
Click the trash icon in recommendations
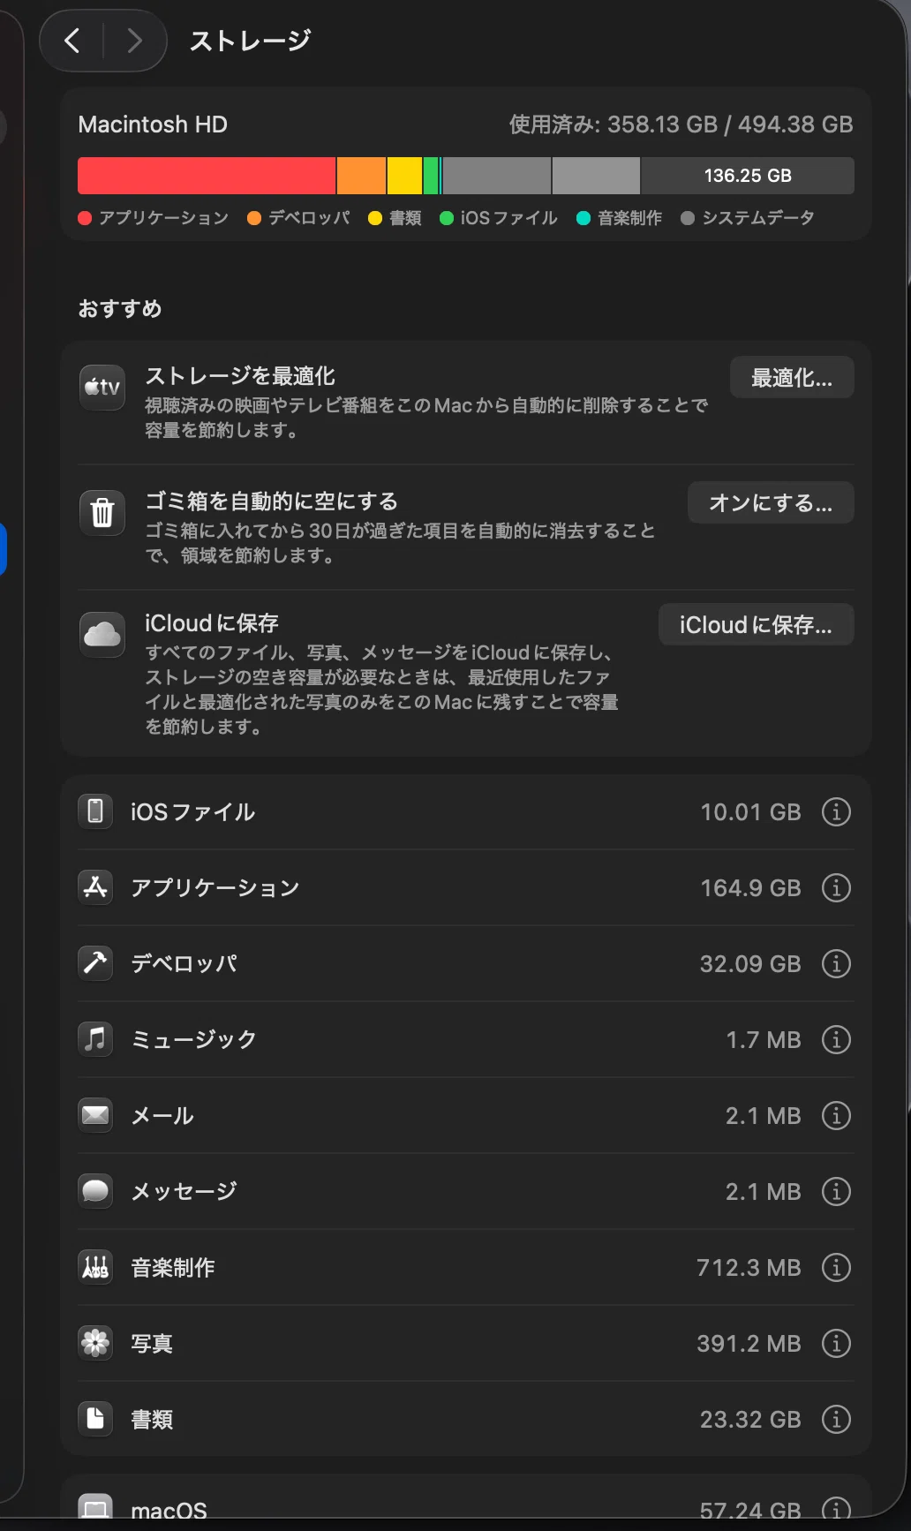(x=102, y=512)
